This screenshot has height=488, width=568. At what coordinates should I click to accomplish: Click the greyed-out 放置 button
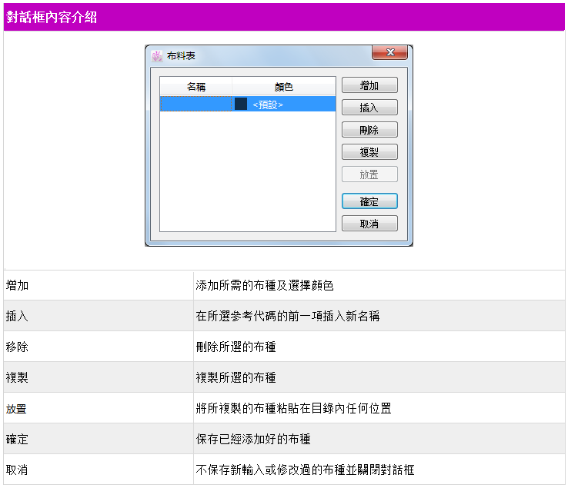pos(369,174)
